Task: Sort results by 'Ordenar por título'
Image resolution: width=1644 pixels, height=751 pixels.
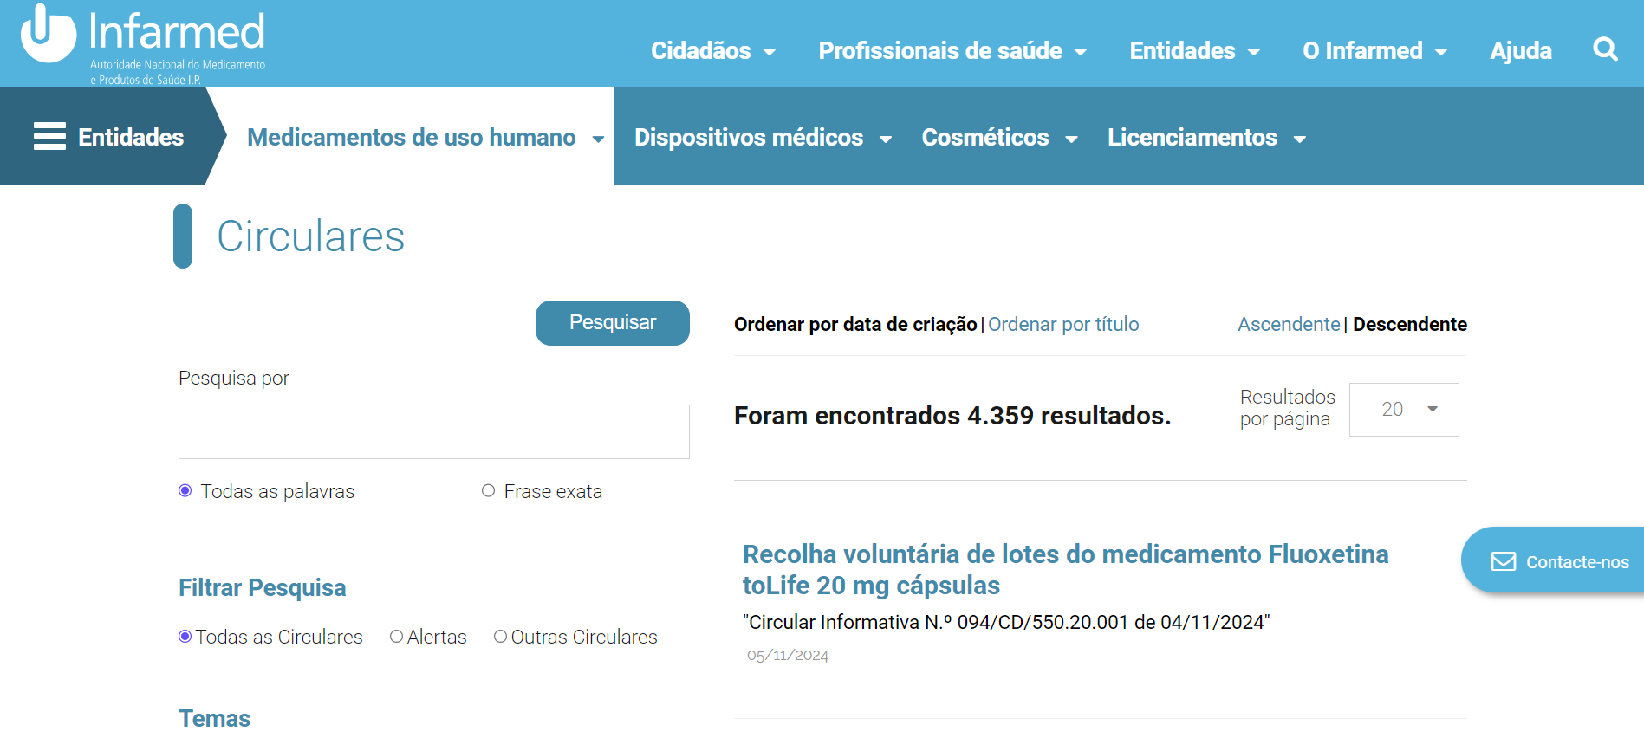Action: point(1063,325)
